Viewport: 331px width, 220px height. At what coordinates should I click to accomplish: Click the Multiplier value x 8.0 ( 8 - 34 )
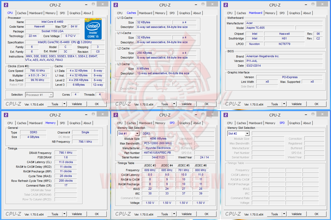(x=37, y=76)
